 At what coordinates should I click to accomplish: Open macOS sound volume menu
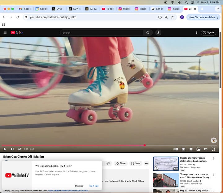click(180, 2)
